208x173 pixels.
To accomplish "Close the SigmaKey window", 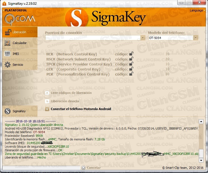I will tap(199, 3).
